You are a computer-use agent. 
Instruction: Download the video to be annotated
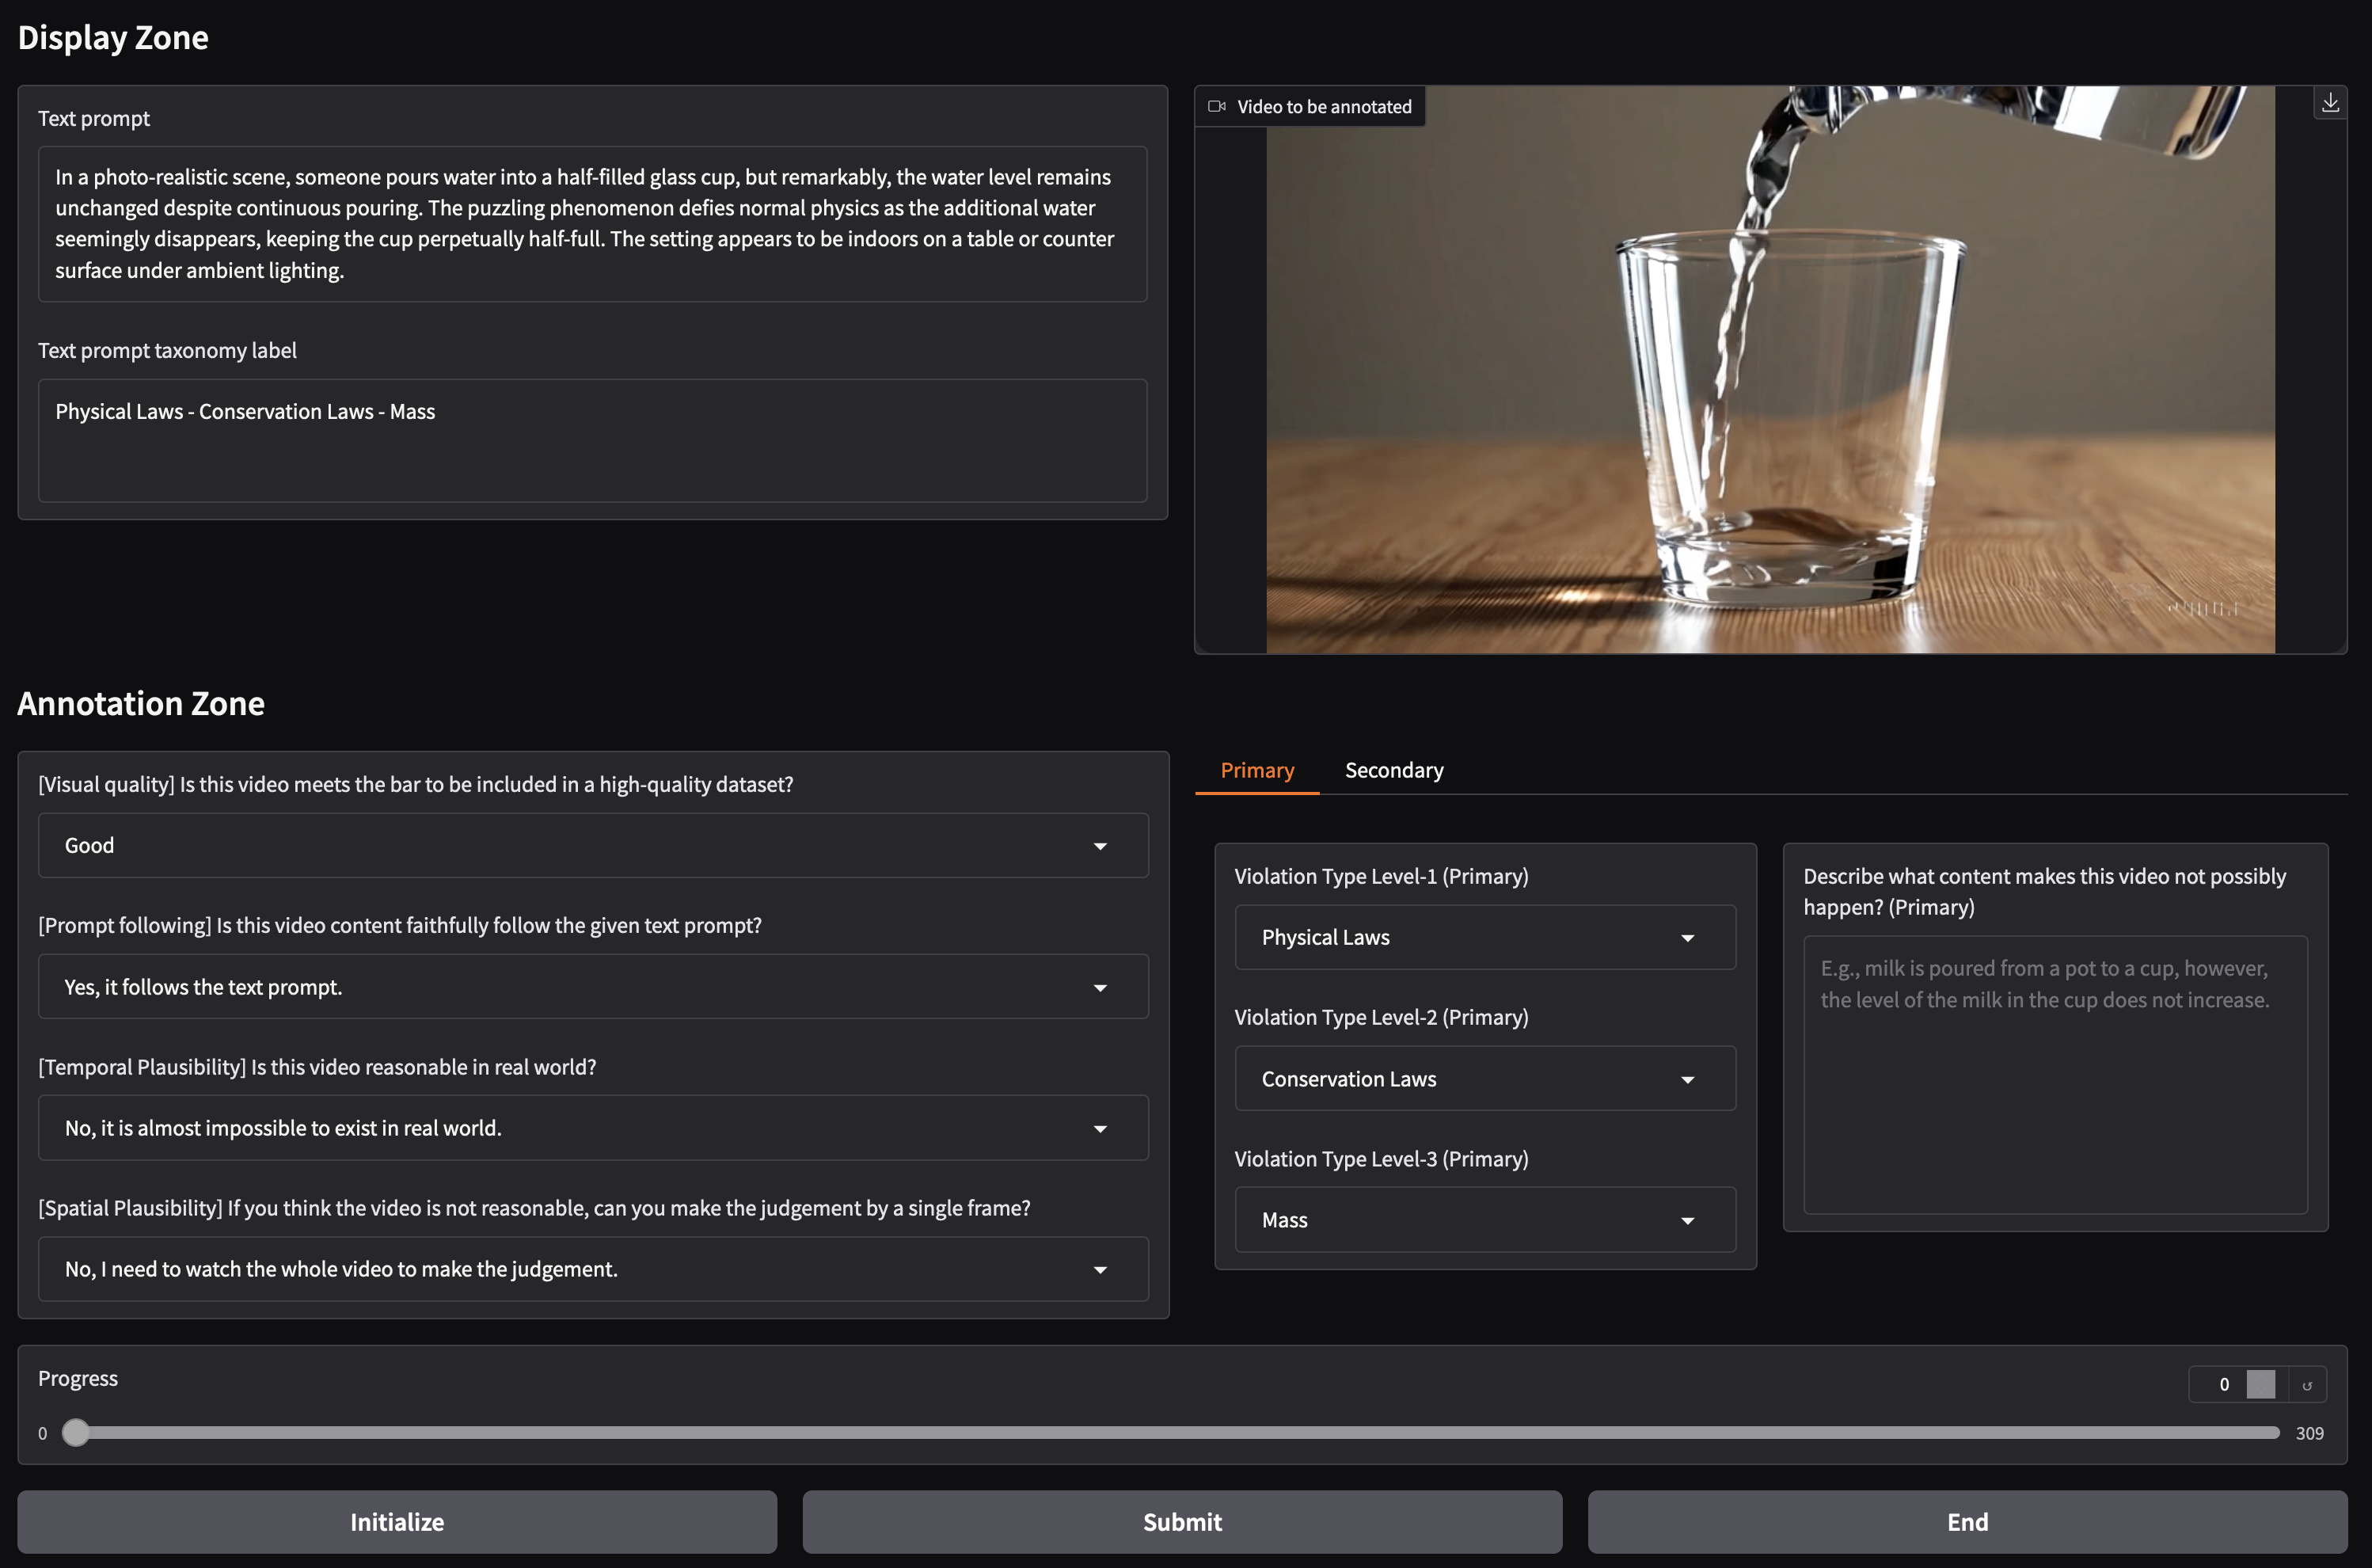click(x=2329, y=103)
